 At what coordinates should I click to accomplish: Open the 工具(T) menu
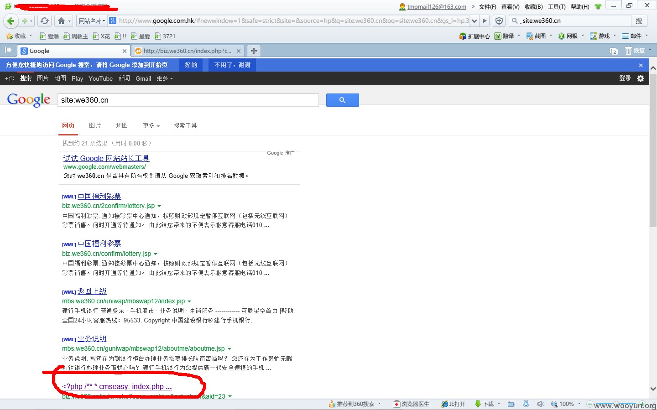[x=557, y=7]
